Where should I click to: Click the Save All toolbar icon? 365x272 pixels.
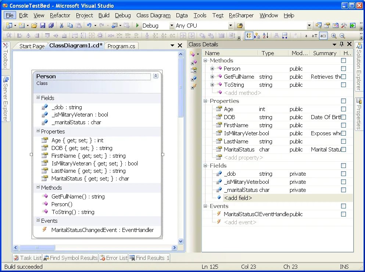click(x=51, y=26)
